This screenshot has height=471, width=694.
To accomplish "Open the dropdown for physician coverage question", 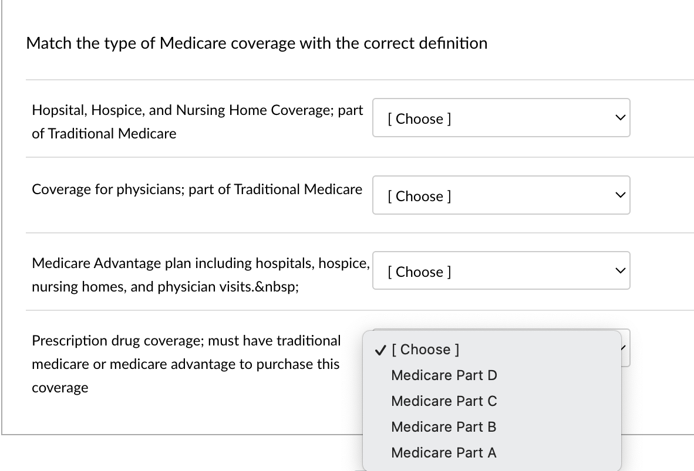I will point(501,195).
